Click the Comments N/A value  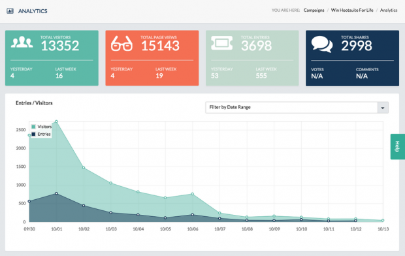tap(362, 76)
